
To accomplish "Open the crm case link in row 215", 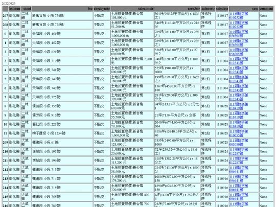I will [x=239, y=197].
